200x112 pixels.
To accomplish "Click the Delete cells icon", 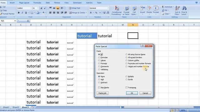I will (x=149, y=8).
